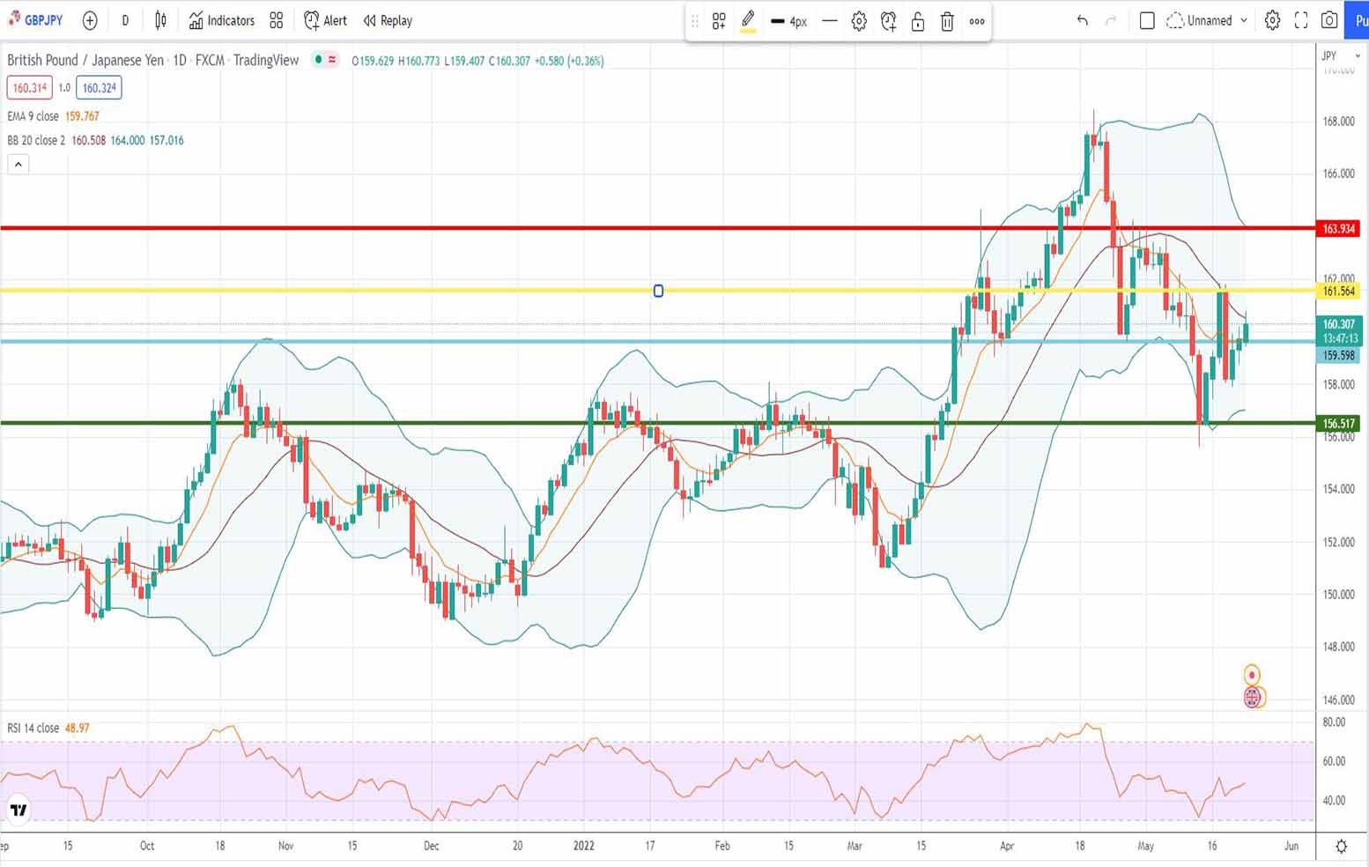Click the Replay button
Image resolution: width=1369 pixels, height=867 pixels.
pos(388,20)
